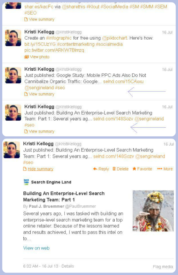Viewport: 178px width, 275px height.
Task: Open the View on web link
Action: [36, 248]
